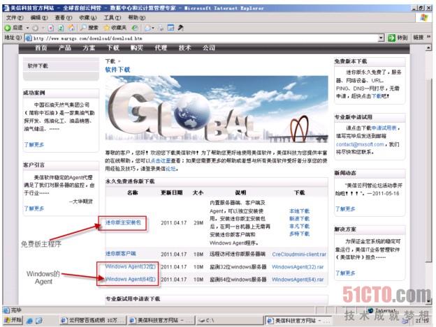The height and width of the screenshot is (327, 436).
Task: Open the Mail icon dropdown arrow
Action: 153,28
